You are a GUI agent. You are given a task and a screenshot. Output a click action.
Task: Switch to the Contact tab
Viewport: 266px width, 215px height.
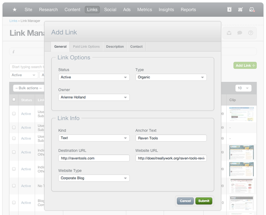pos(136,47)
